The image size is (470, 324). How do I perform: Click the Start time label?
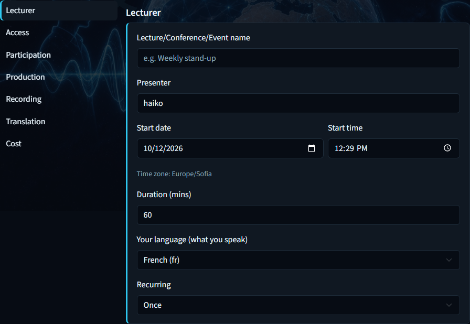pos(345,128)
